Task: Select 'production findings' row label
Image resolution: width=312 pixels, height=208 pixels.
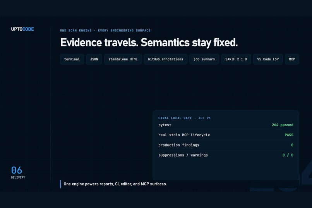Action: coord(179,145)
